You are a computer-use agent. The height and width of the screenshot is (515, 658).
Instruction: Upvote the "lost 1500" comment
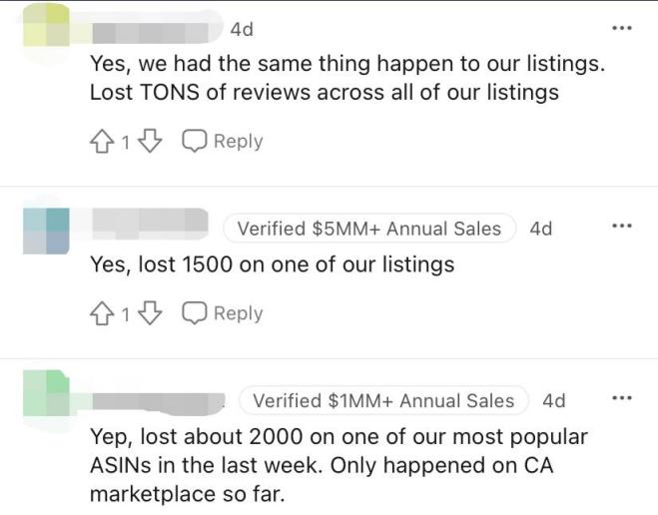click(x=102, y=313)
